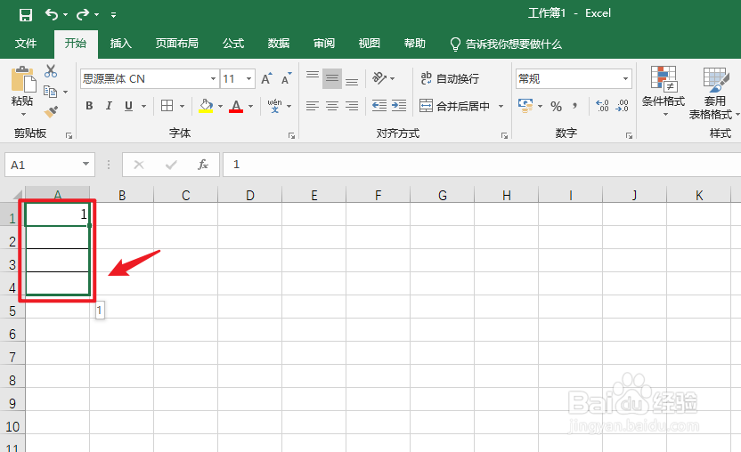Screen dimensions: 741x452
Task: Cut selection with the scissors icon
Action: [x=51, y=71]
